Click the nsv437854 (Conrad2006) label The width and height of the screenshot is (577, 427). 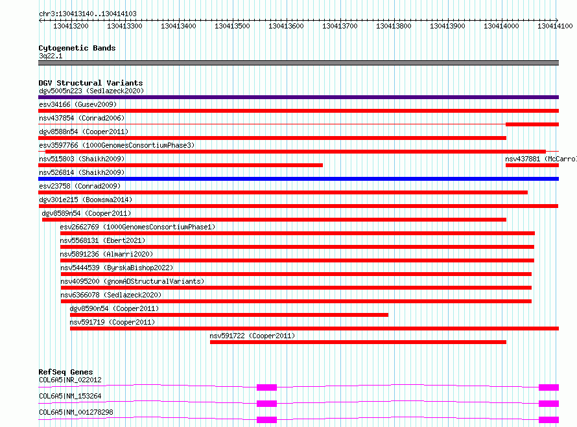[x=82, y=118]
